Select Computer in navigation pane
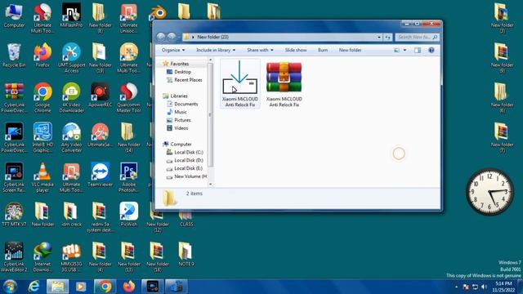The width and height of the screenshot is (523, 294). coord(181,144)
